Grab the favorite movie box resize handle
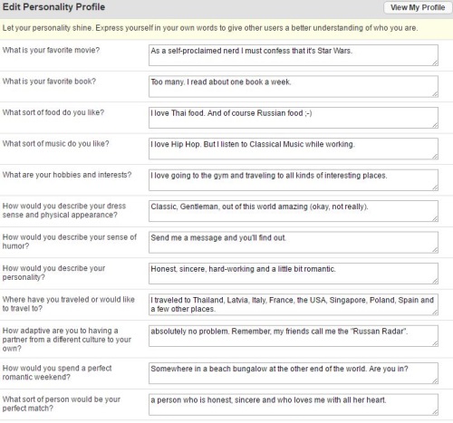This screenshot has height=423, width=453. pos(435,62)
